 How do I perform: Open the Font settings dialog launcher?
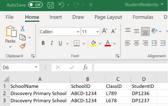(x=118, y=56)
